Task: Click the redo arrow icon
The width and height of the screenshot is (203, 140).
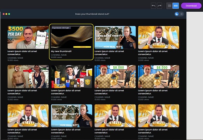Action: pos(159,5)
